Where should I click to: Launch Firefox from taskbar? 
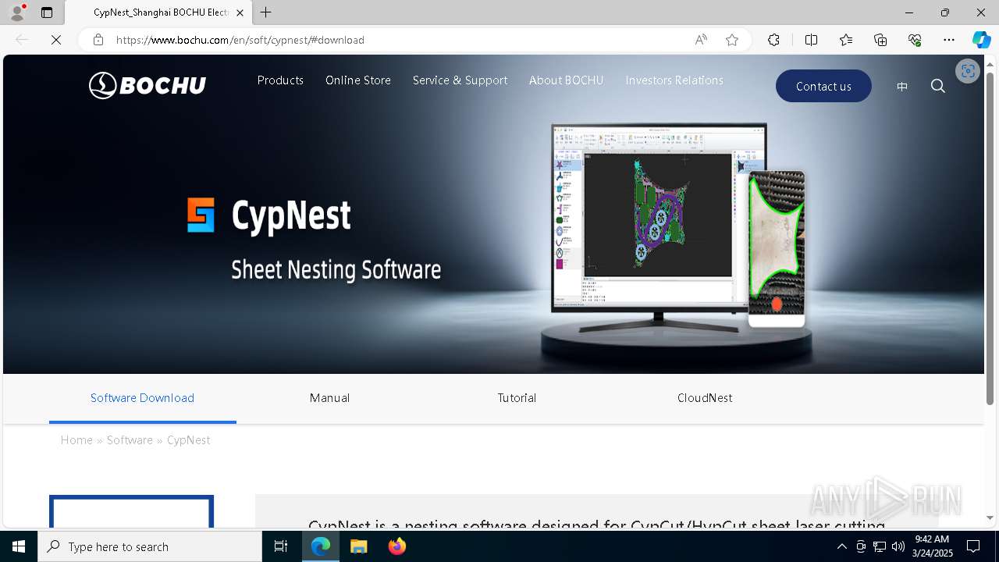[396, 546]
